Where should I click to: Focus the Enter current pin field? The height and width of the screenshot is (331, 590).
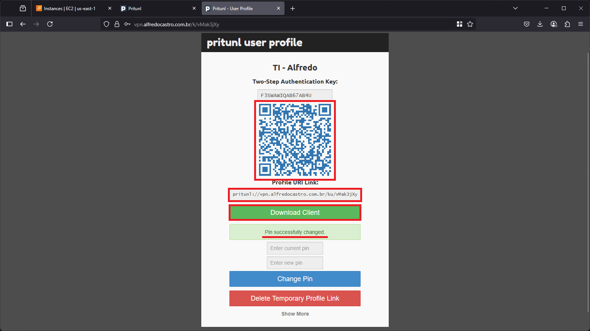(x=295, y=248)
